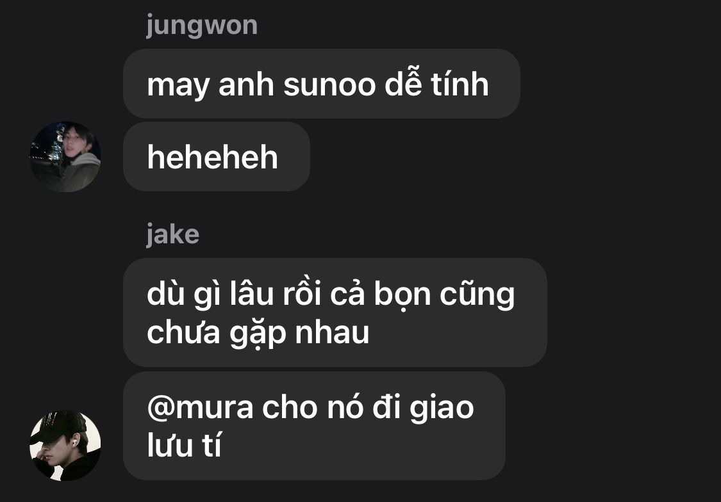Open jake's avatar with black cap

coord(65,446)
